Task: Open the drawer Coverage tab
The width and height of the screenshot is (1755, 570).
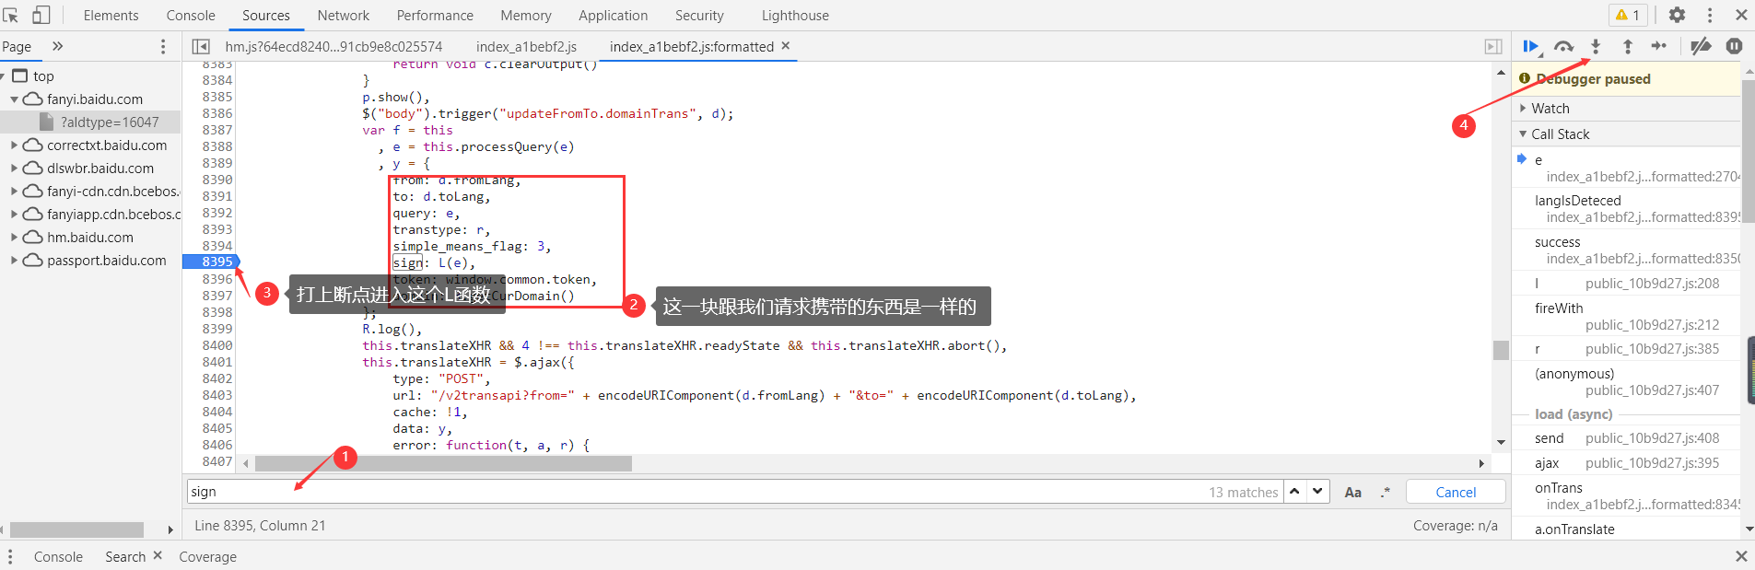Action: [207, 557]
